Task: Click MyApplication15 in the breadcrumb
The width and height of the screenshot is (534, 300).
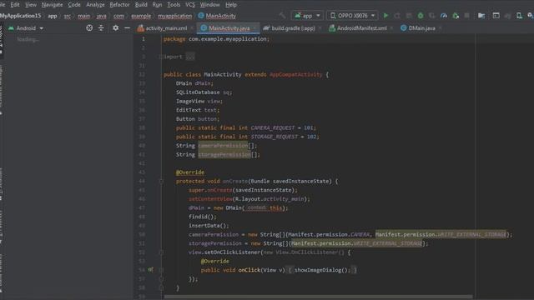Action: click(x=20, y=16)
